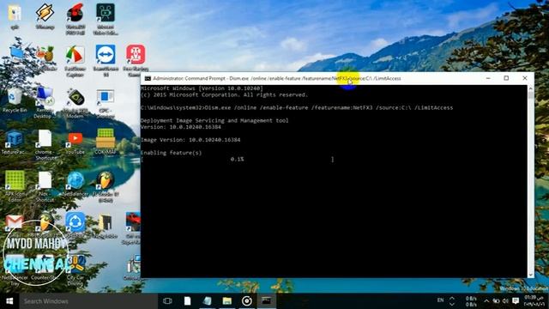Click the circular swirl taskbar app icon
The image size is (549, 309).
(246, 301)
